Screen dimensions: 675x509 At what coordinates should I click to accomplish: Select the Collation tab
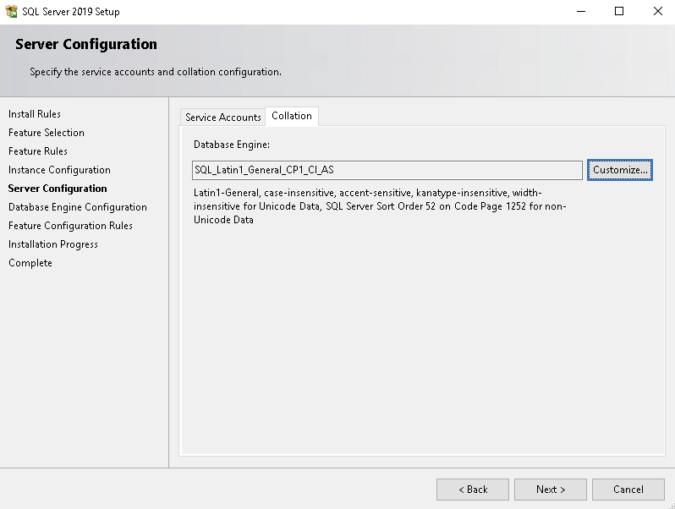[x=292, y=116]
